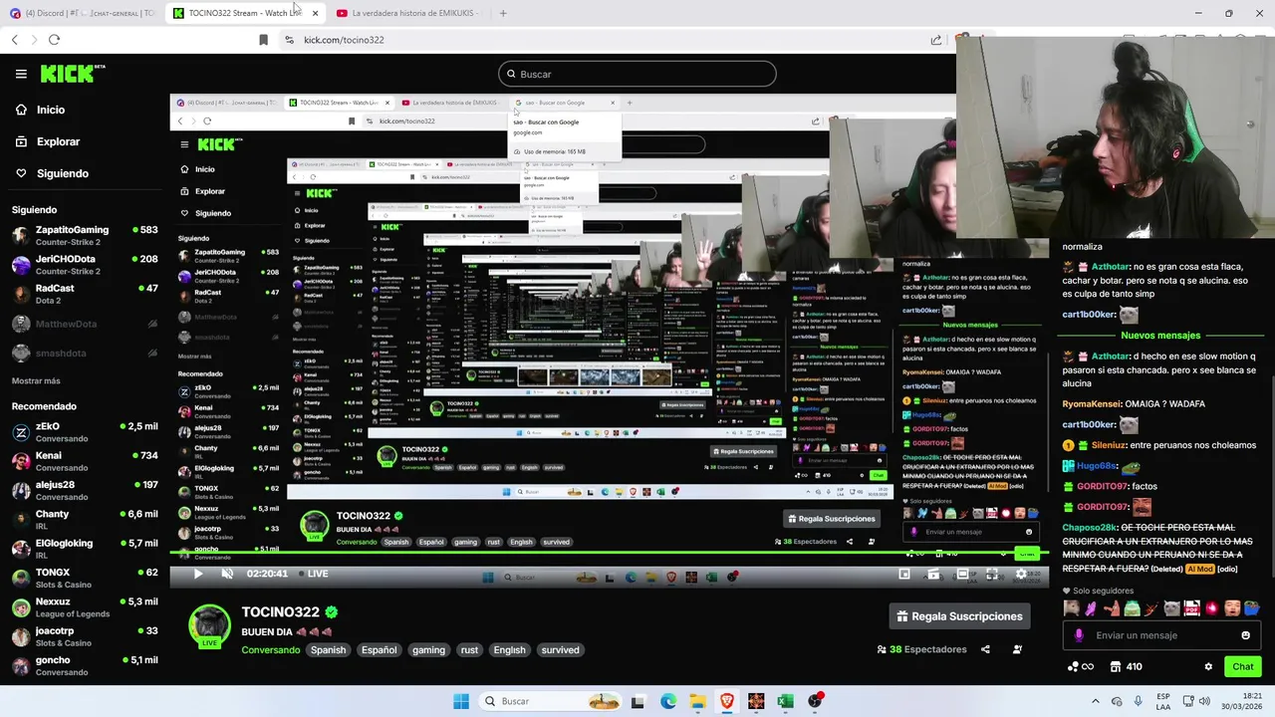Focus the Kick Buscar search field
This screenshot has height=717, width=1275.
point(637,74)
